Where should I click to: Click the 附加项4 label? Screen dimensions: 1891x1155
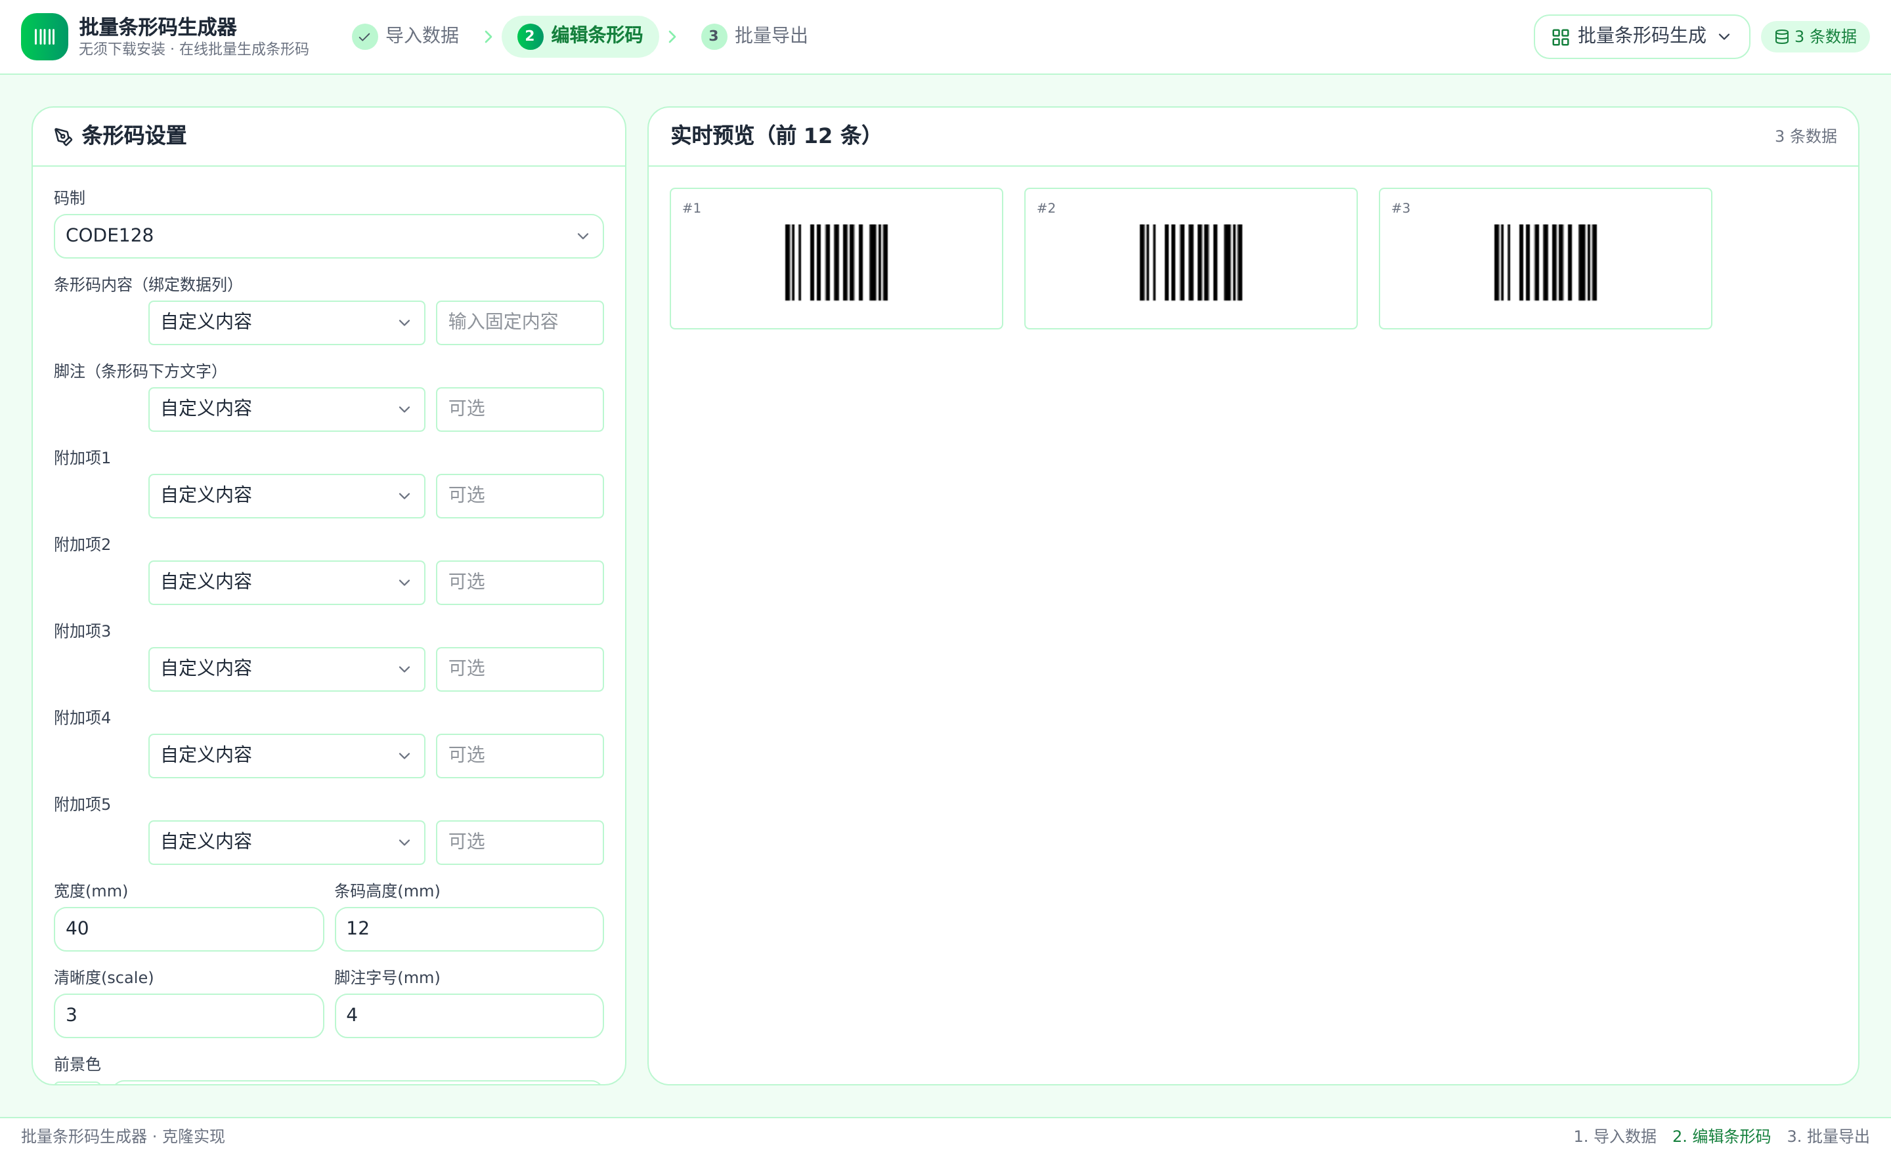click(82, 718)
